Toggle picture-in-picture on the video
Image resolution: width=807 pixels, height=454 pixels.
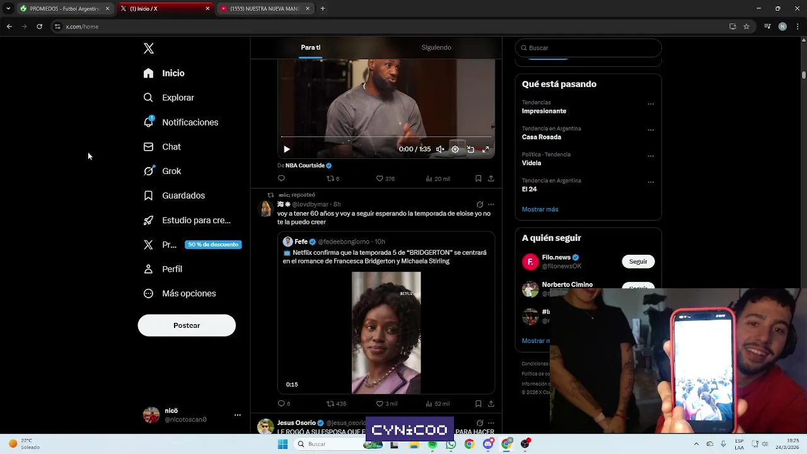point(470,149)
